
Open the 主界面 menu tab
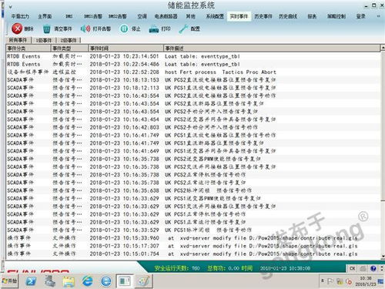45,16
